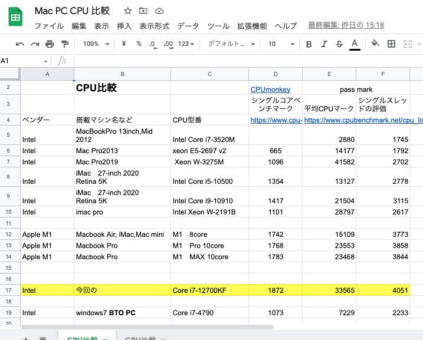Screen dimensions: 423x340
Task: Select the Intel Xeon W-2191B cell
Action: pos(209,212)
